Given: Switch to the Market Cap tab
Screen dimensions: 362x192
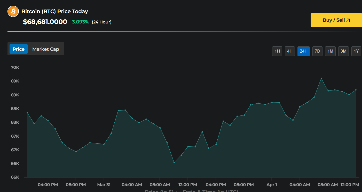Looking at the screenshot, I should [45, 49].
